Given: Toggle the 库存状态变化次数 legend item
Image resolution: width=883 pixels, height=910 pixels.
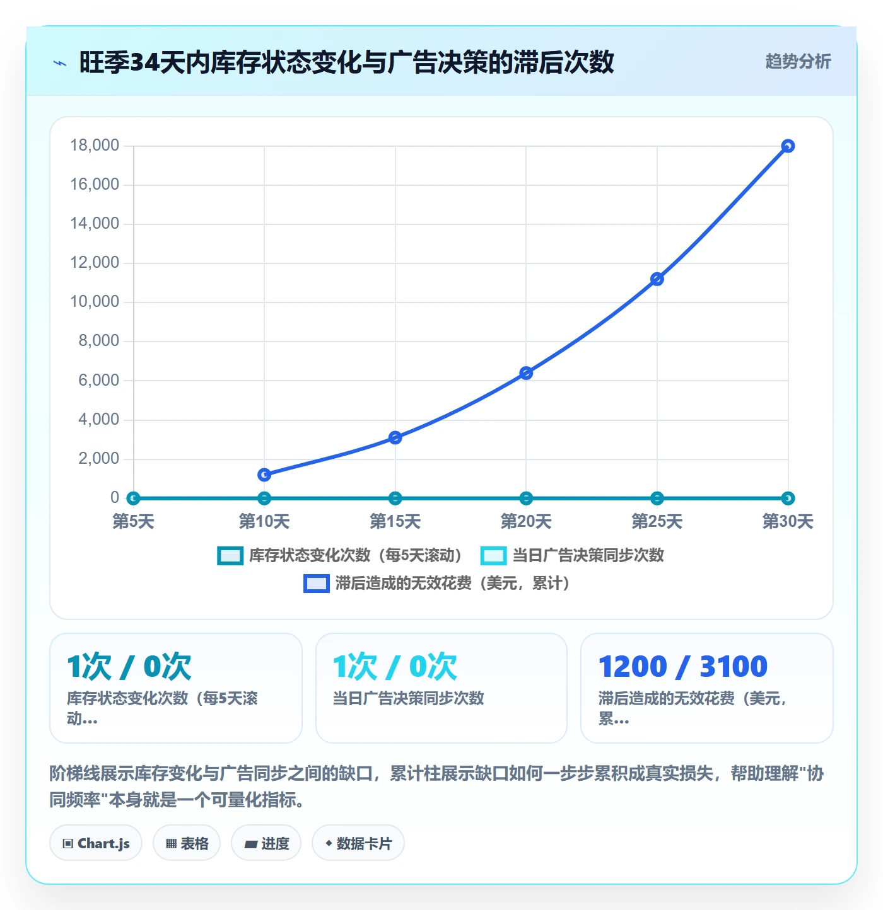Looking at the screenshot, I should pos(340,555).
